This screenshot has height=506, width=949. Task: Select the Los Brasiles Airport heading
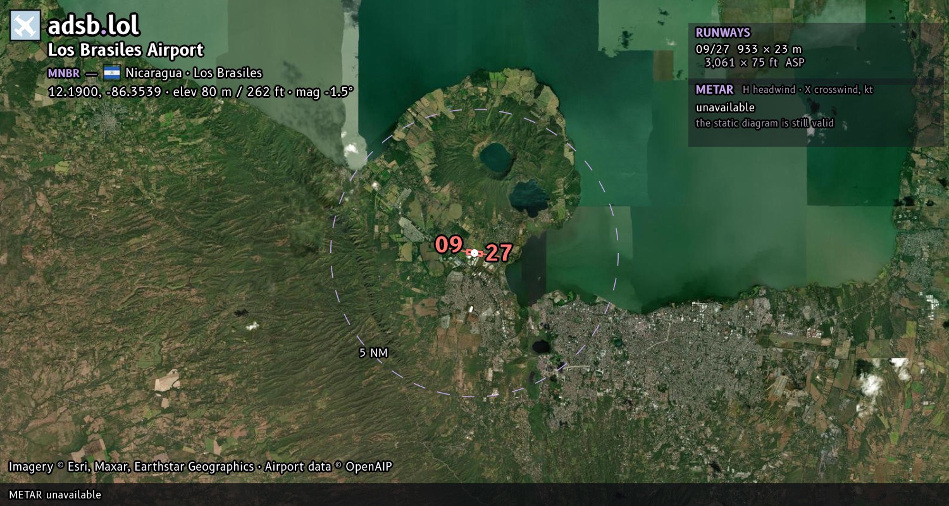126,50
